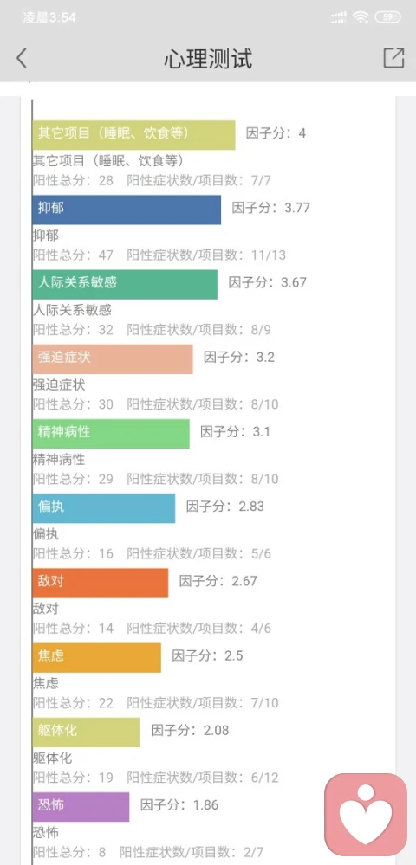416x865 pixels.
Task: Select the olive 躯体化 bar
Action: click(x=86, y=732)
